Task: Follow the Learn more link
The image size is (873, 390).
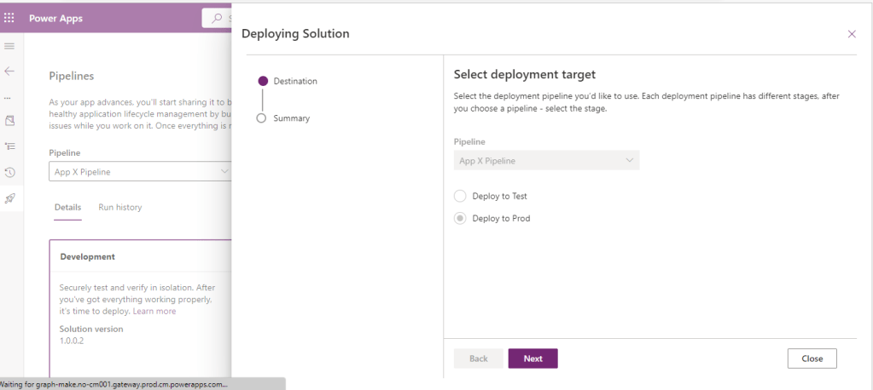Action: (154, 311)
